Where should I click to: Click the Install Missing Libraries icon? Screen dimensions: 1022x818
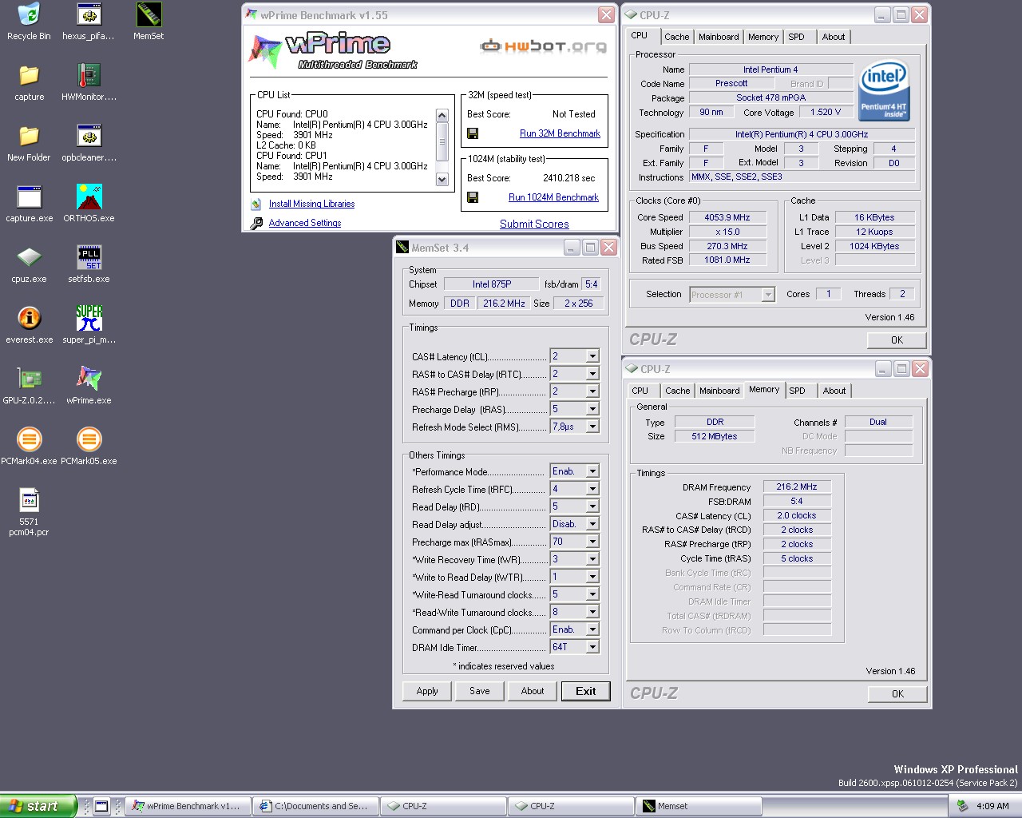pos(256,204)
